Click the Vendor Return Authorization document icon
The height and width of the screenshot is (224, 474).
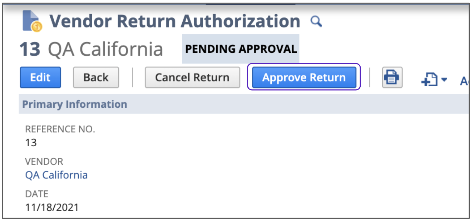coord(32,21)
